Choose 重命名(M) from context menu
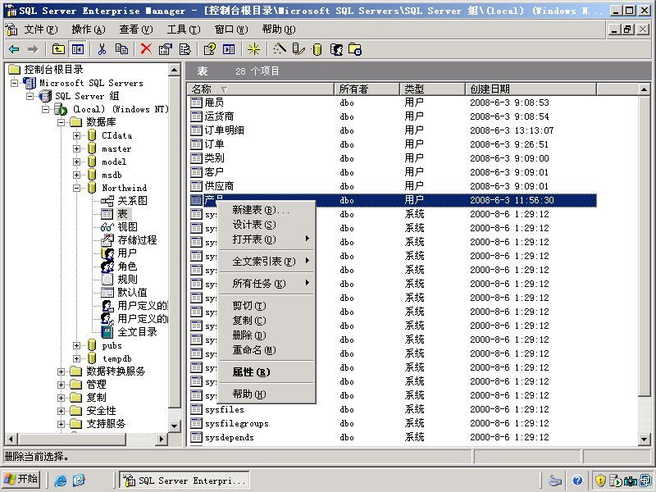The height and width of the screenshot is (492, 656). pos(267,350)
